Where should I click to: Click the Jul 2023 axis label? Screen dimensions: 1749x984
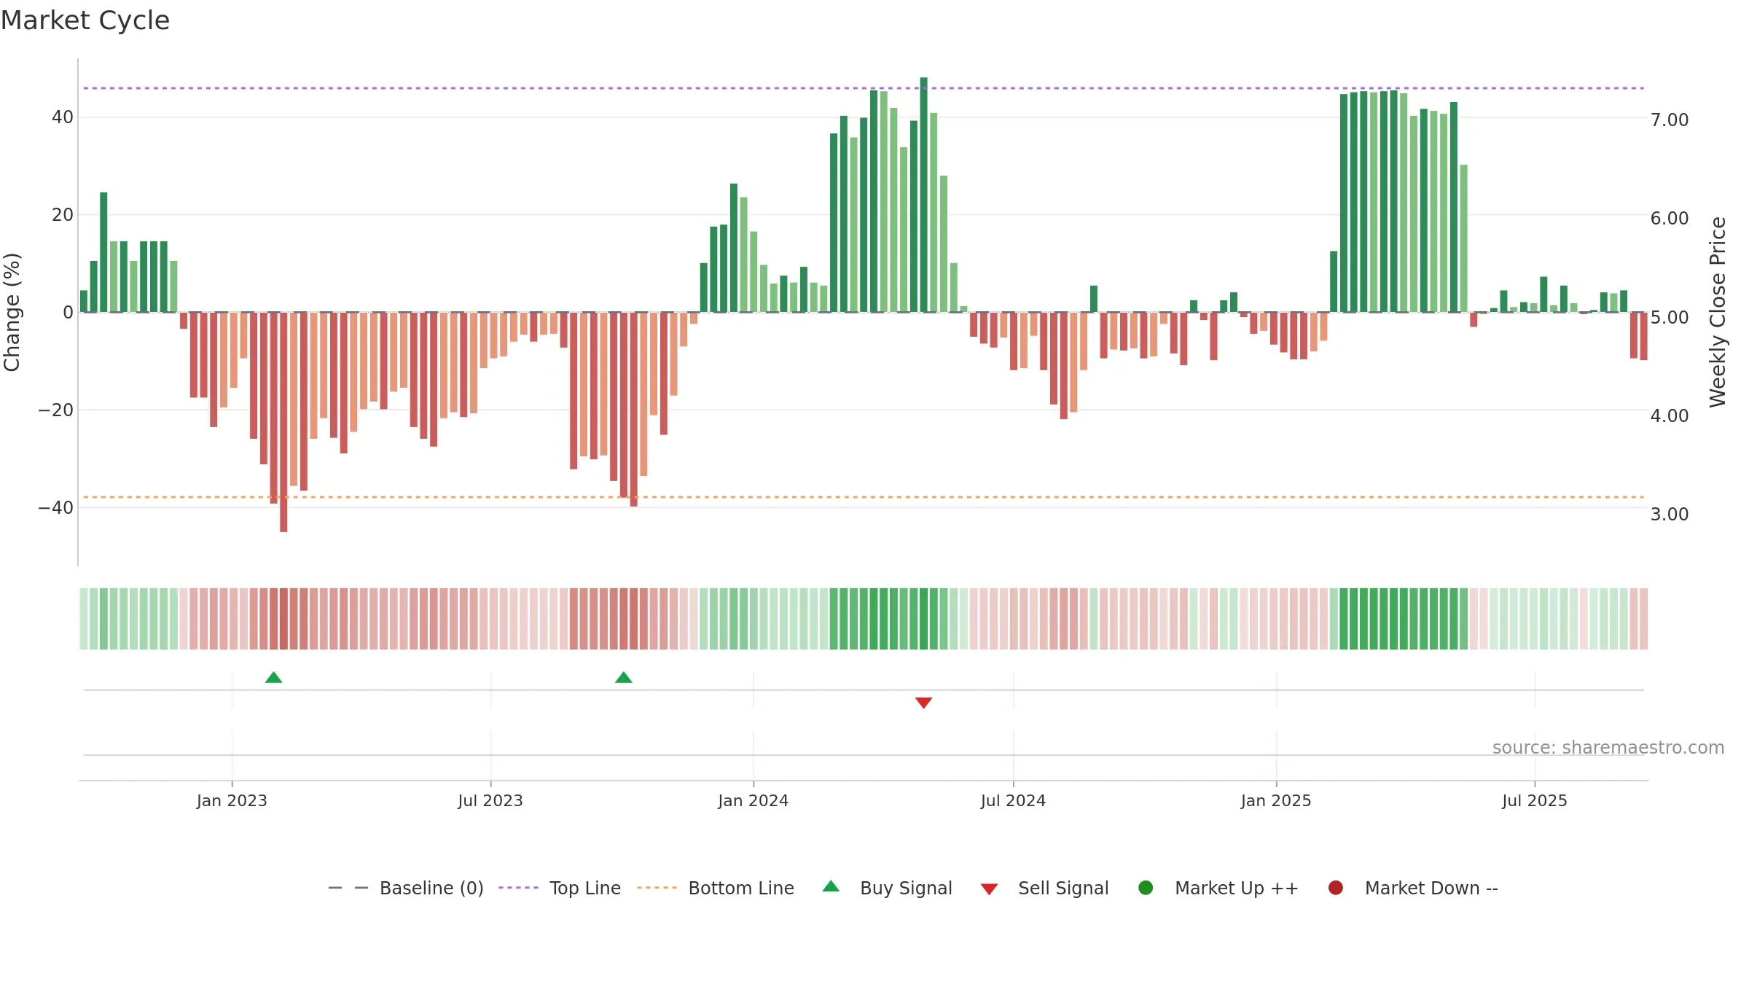(490, 800)
